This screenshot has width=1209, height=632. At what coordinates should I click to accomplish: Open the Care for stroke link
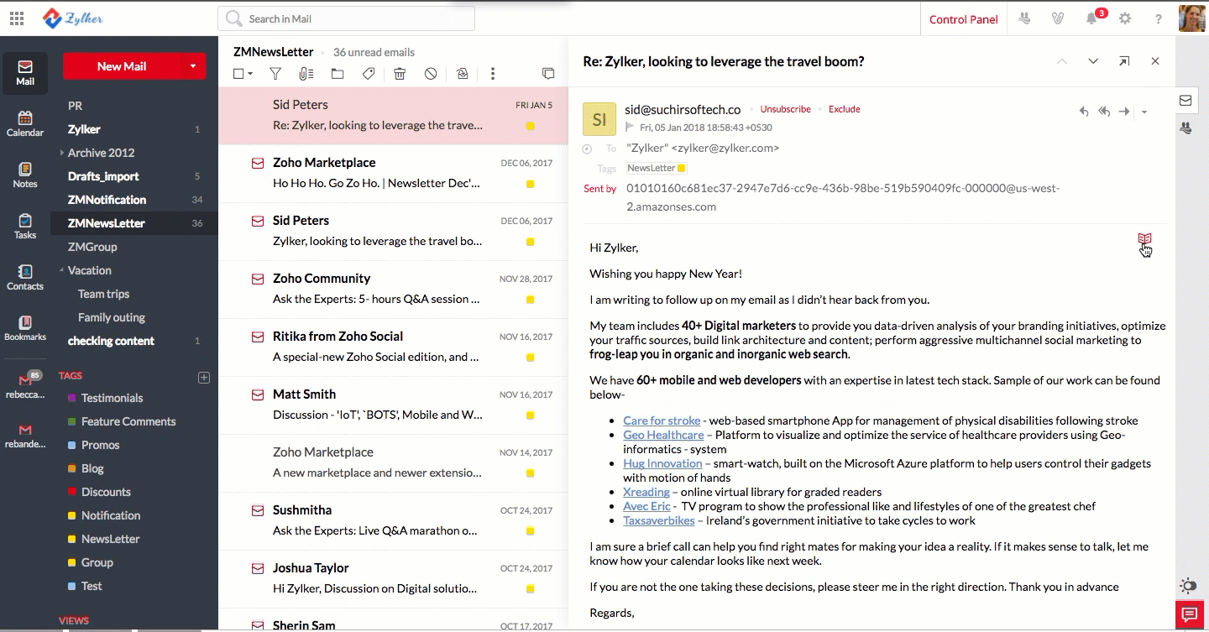662,420
